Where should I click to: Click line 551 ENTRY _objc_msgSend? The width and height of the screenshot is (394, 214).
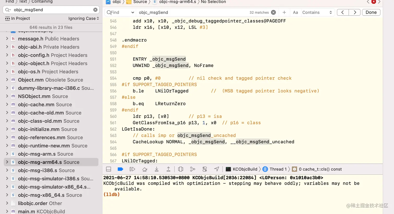159,59
